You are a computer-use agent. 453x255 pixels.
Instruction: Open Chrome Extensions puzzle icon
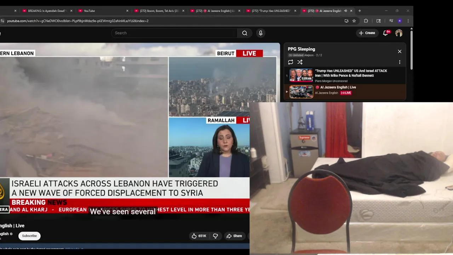click(x=366, y=21)
